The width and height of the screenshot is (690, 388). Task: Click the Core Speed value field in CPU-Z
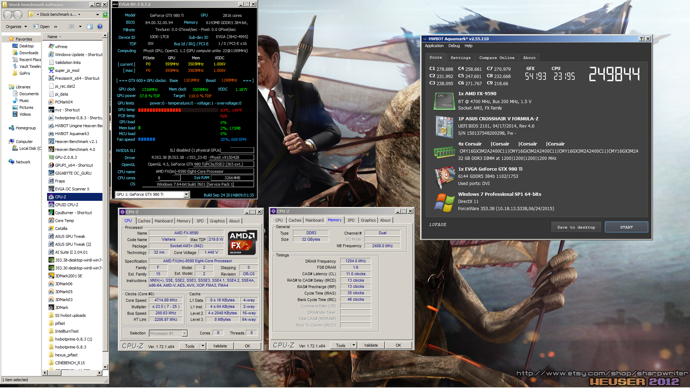click(x=166, y=300)
